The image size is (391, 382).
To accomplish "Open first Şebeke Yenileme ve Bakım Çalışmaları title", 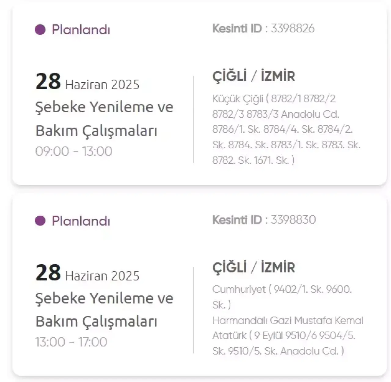I will click(x=104, y=119).
